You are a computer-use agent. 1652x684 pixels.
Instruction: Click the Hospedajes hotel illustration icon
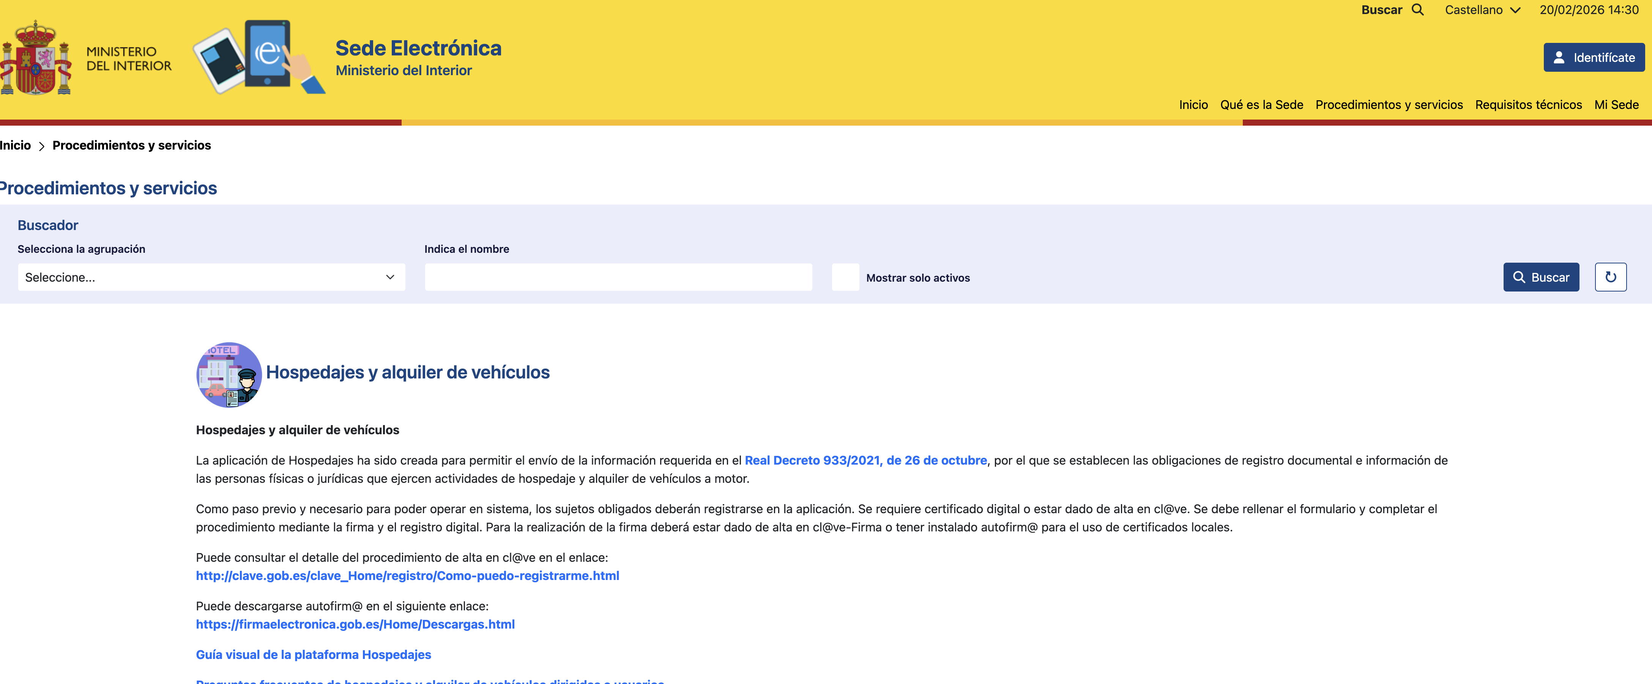(x=229, y=374)
